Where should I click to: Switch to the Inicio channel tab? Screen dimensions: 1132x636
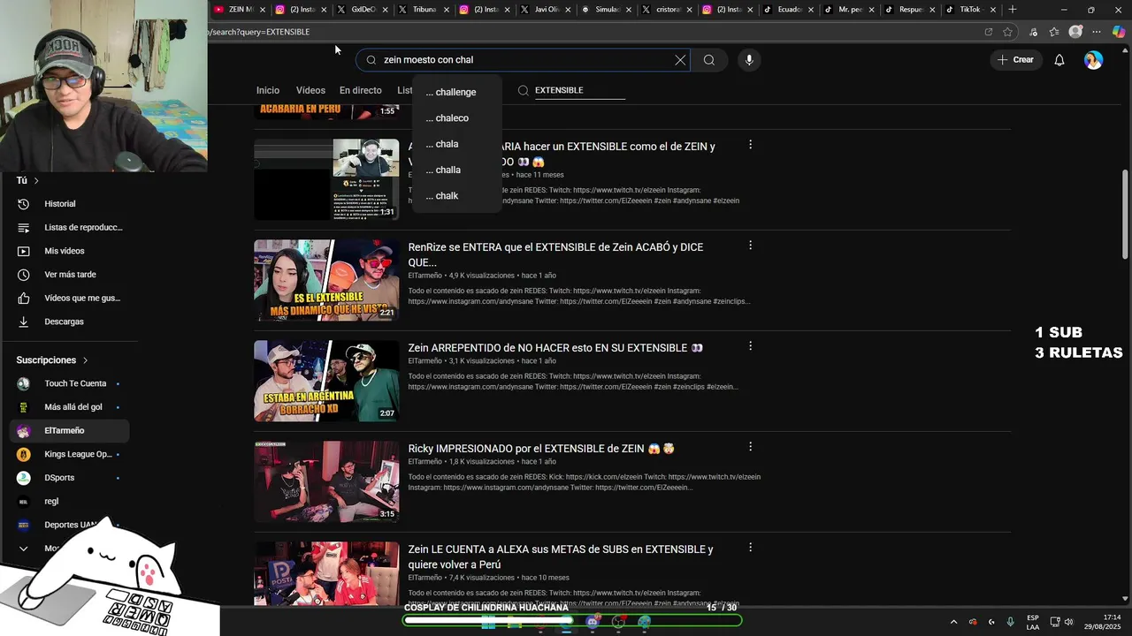coord(268,90)
